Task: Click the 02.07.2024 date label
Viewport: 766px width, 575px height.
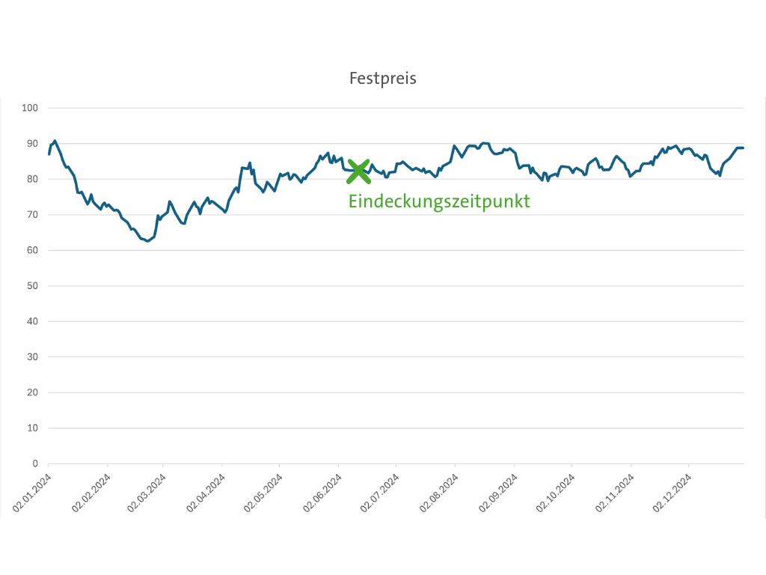Action: [x=379, y=491]
